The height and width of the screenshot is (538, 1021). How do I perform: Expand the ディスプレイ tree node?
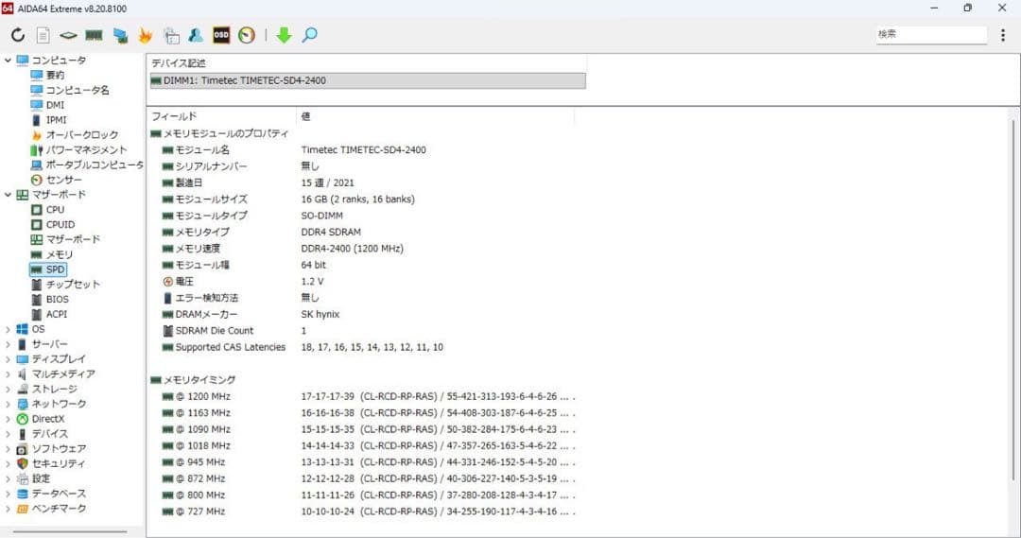pos(8,359)
